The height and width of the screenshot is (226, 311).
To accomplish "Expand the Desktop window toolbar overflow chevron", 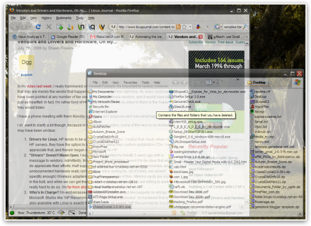I will [238, 80].
